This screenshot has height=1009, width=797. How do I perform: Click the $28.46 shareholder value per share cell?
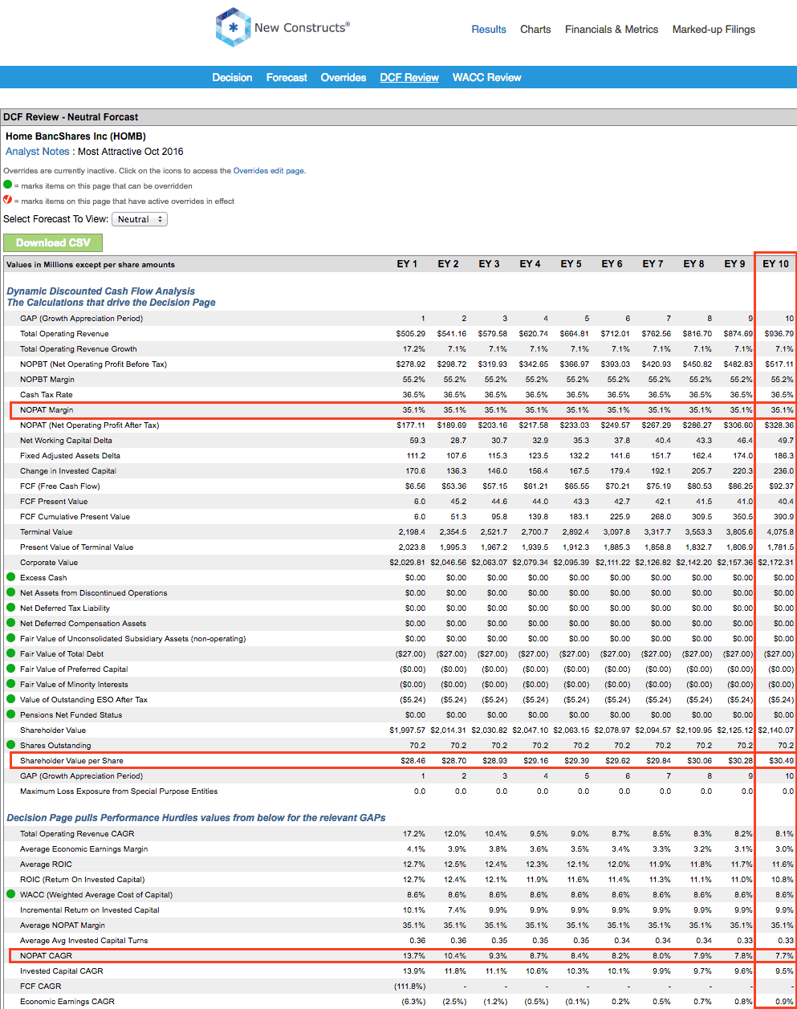(x=413, y=761)
